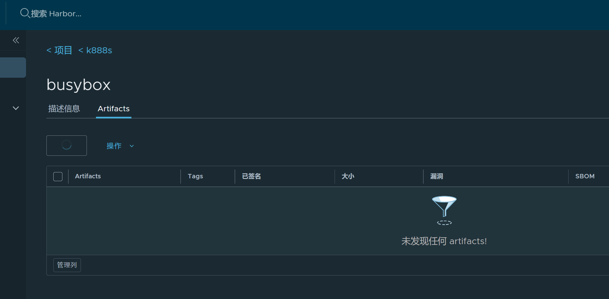Sort by the 大小 column header

click(x=348, y=176)
